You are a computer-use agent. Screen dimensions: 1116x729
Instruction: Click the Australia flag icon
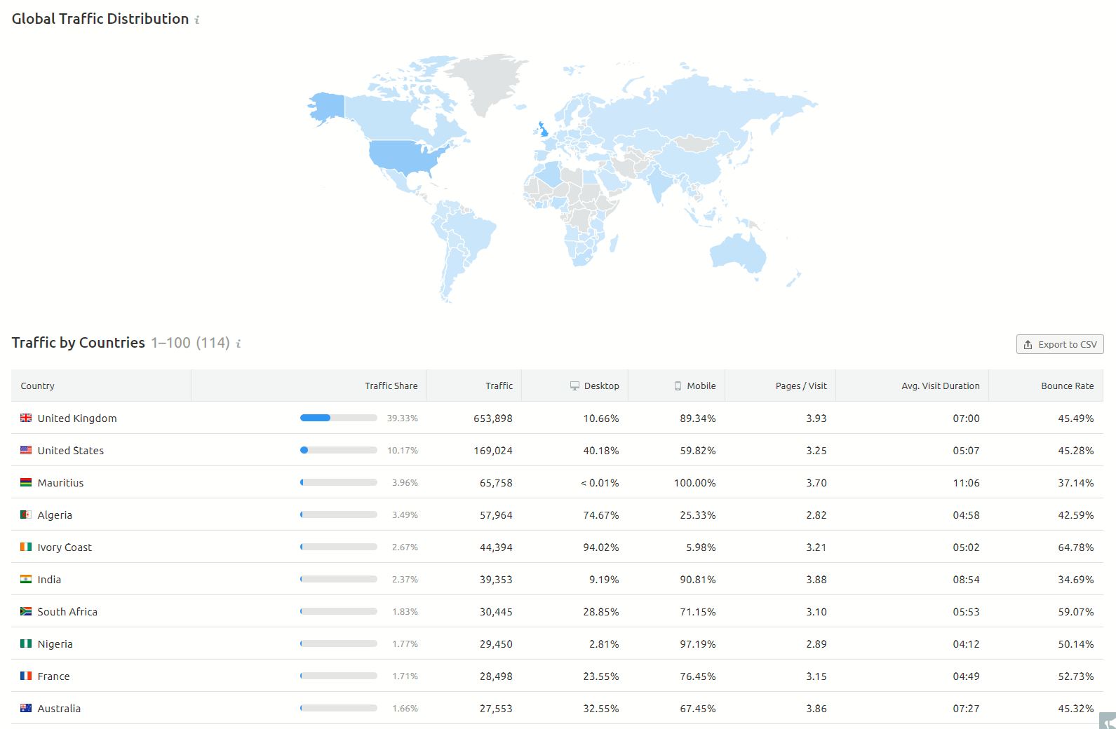click(26, 708)
